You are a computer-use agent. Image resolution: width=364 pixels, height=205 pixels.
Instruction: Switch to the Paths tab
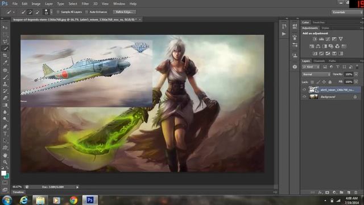click(x=332, y=61)
